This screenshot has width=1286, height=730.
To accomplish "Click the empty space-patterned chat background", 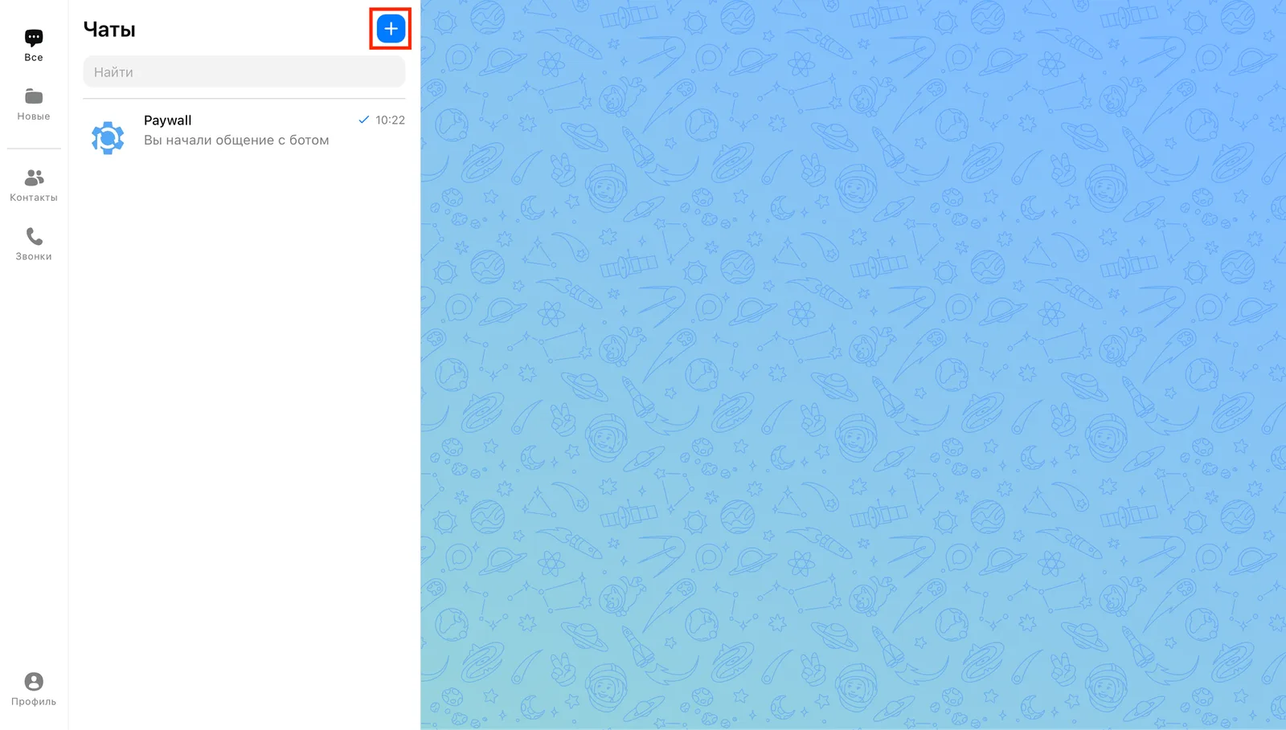I will point(853,365).
